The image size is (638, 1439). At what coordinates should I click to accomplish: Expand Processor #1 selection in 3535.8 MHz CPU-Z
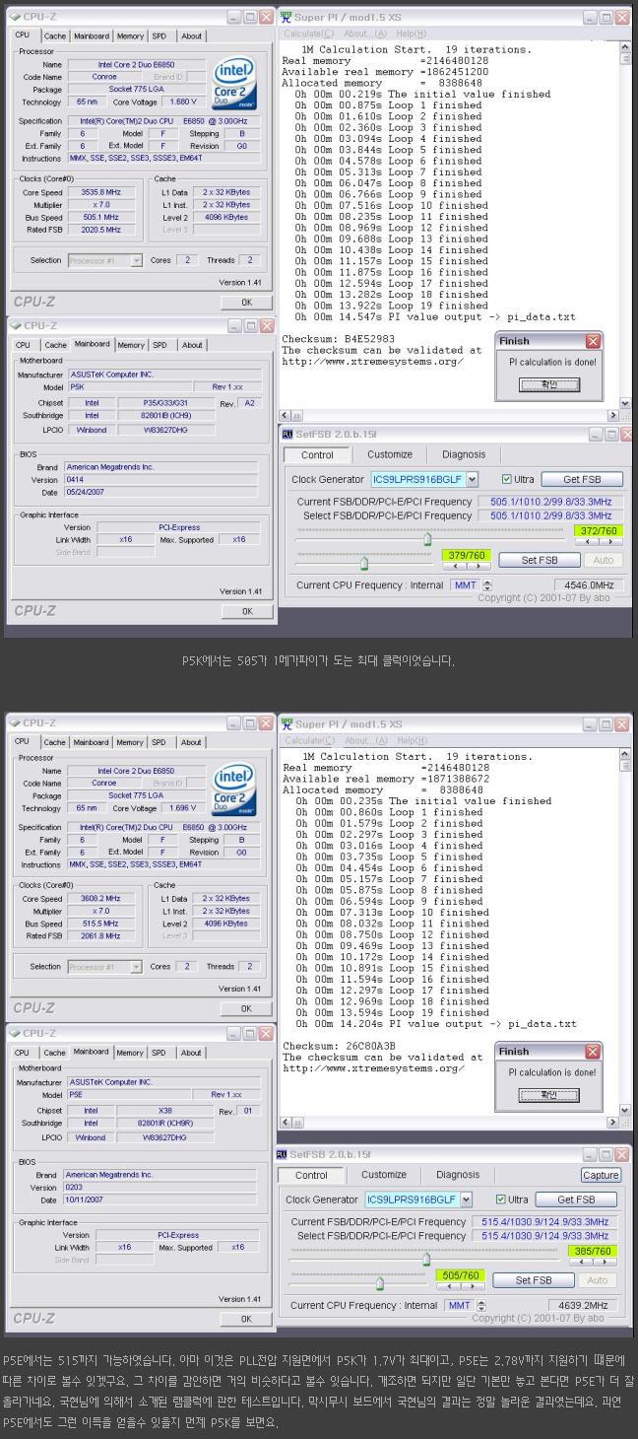click(135, 260)
